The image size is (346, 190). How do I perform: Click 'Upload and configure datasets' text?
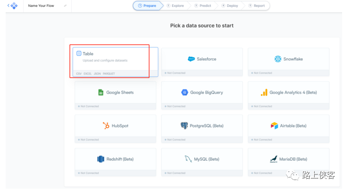click(105, 60)
